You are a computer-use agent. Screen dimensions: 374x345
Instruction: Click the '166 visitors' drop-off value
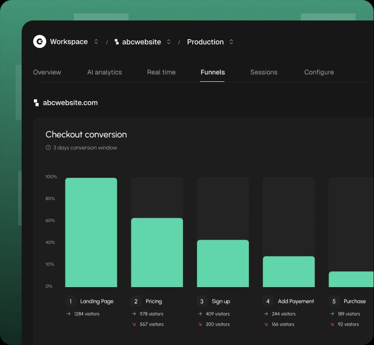coord(283,325)
